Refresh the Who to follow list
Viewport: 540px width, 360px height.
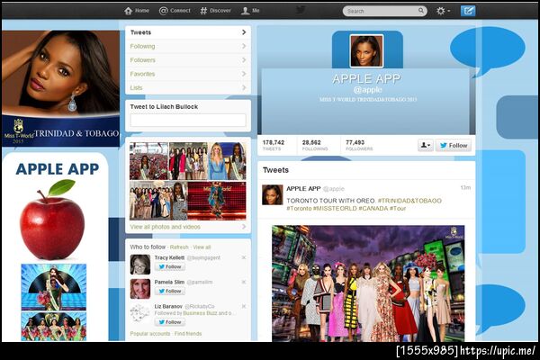[179, 247]
